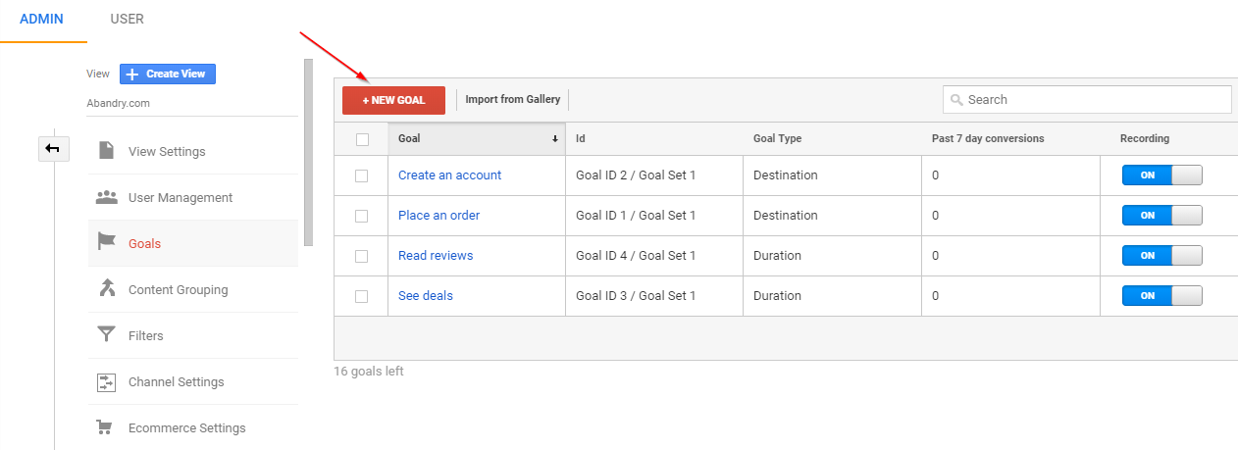Click the View Settings page icon
Screen dimensions: 1238x450
click(106, 151)
